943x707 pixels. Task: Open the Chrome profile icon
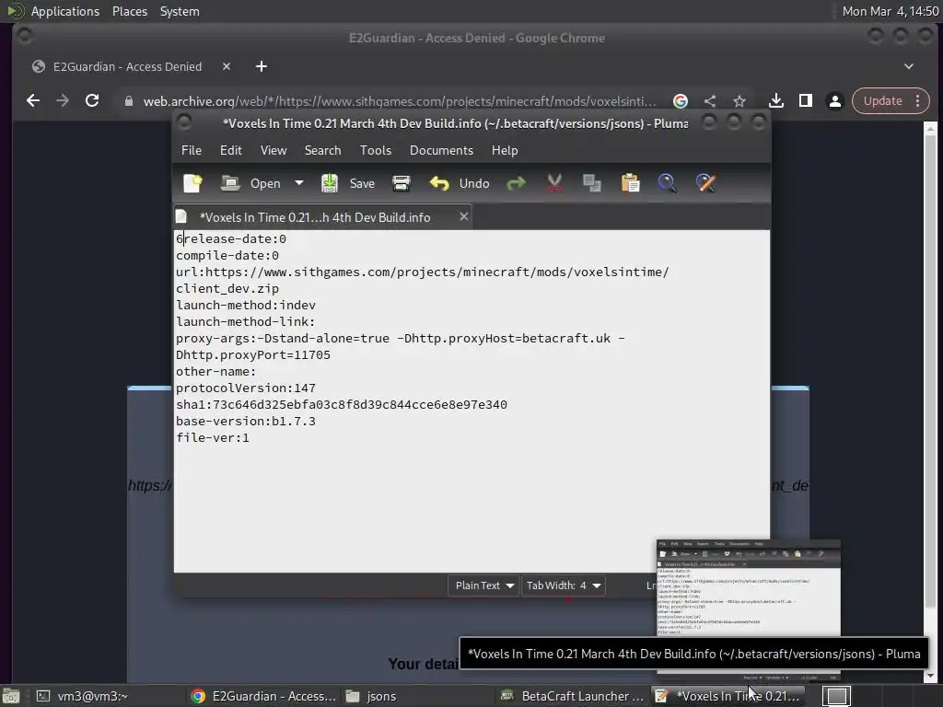tap(834, 100)
